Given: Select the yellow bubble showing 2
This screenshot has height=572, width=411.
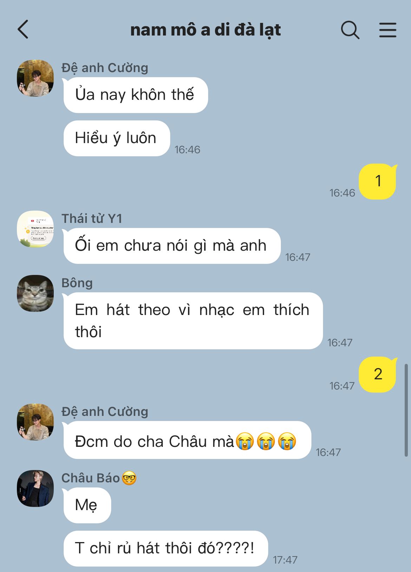Looking at the screenshot, I should [x=378, y=374].
